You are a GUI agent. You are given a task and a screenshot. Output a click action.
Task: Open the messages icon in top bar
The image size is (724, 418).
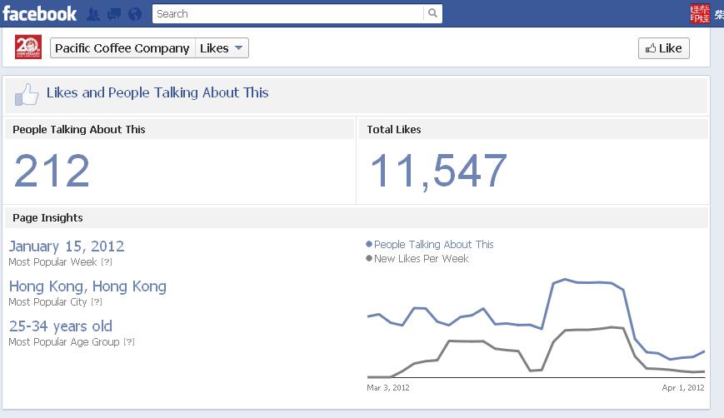114,14
